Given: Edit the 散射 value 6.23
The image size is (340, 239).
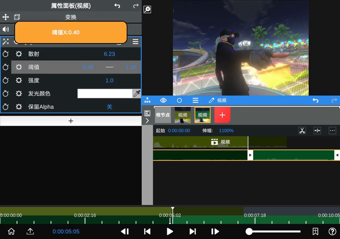Looking at the screenshot, I should tap(109, 54).
